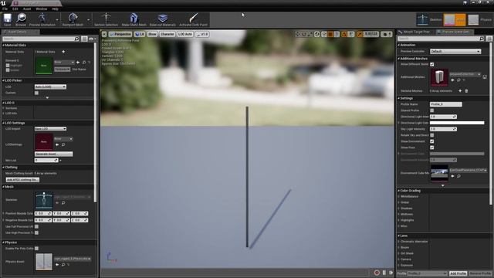Click Add APEX clothing file button
The height and width of the screenshot is (278, 494).
click(x=22, y=180)
